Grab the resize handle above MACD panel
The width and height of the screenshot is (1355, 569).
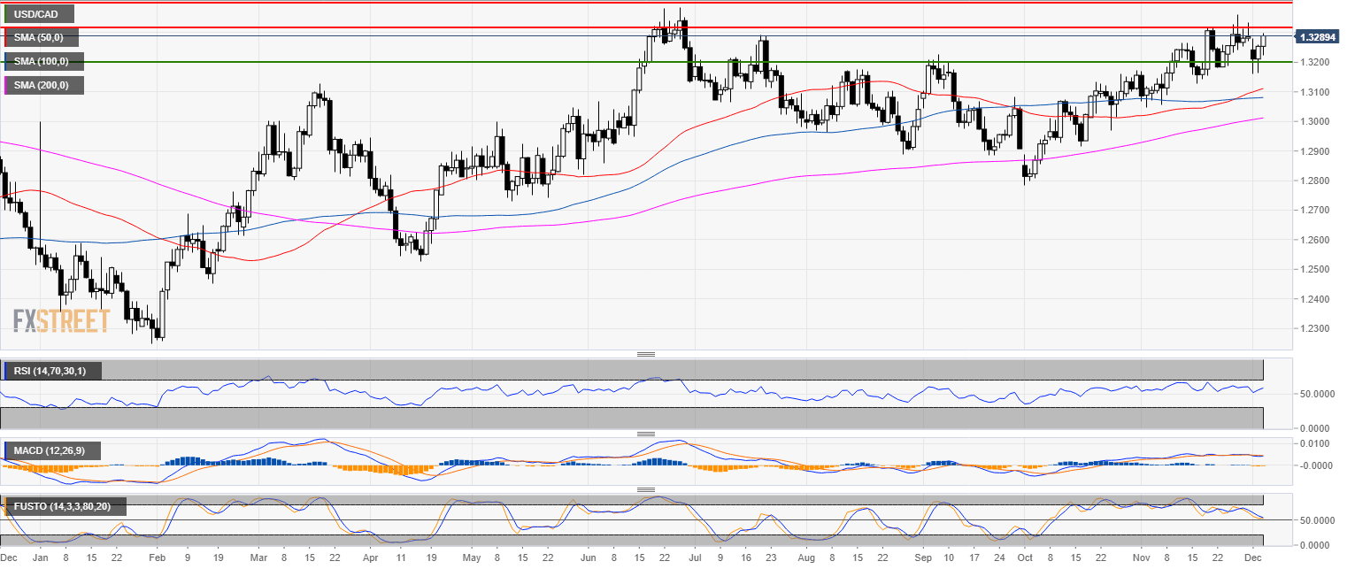(645, 434)
